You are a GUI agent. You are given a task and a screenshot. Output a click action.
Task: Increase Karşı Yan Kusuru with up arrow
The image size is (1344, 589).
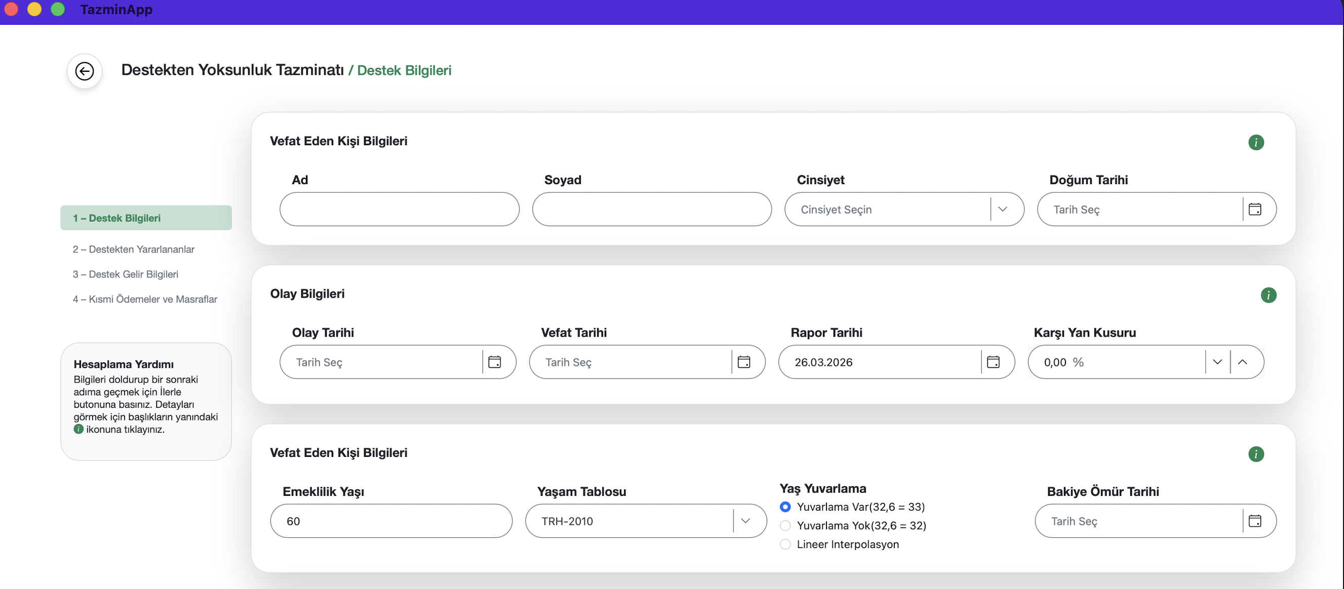pyautogui.click(x=1242, y=362)
